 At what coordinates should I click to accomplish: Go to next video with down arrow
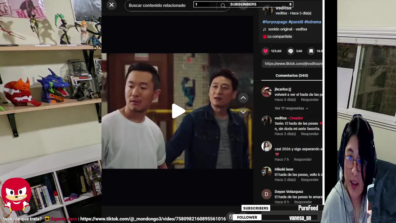coord(243,112)
